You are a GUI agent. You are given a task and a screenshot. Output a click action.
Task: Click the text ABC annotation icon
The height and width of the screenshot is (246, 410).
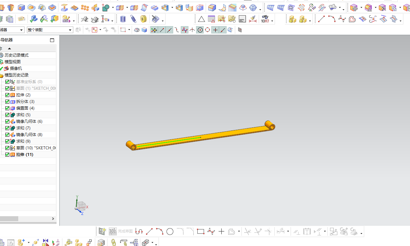coord(66,19)
